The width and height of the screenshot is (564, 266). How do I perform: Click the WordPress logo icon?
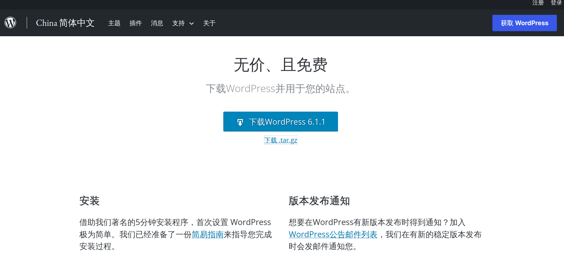tap(10, 23)
